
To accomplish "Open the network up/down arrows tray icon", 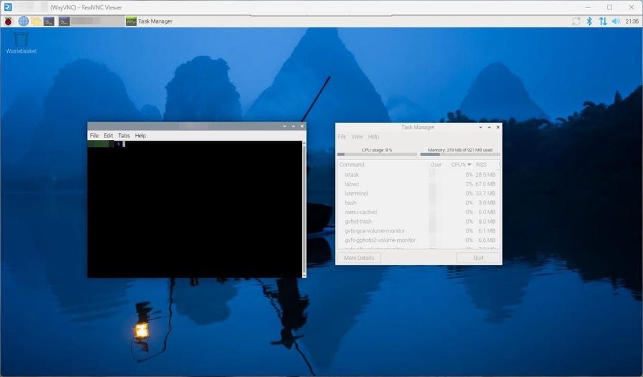I will [x=602, y=21].
